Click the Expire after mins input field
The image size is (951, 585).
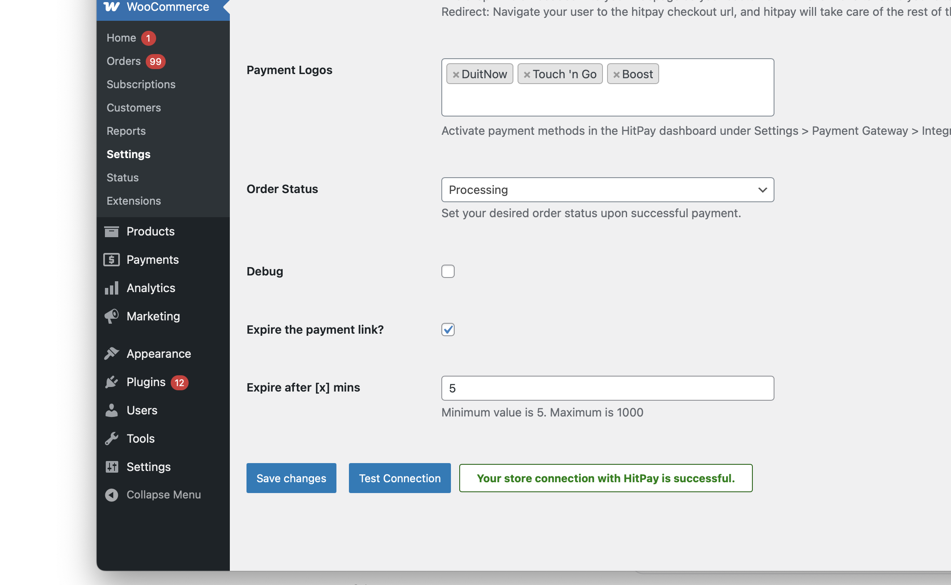[x=607, y=388]
